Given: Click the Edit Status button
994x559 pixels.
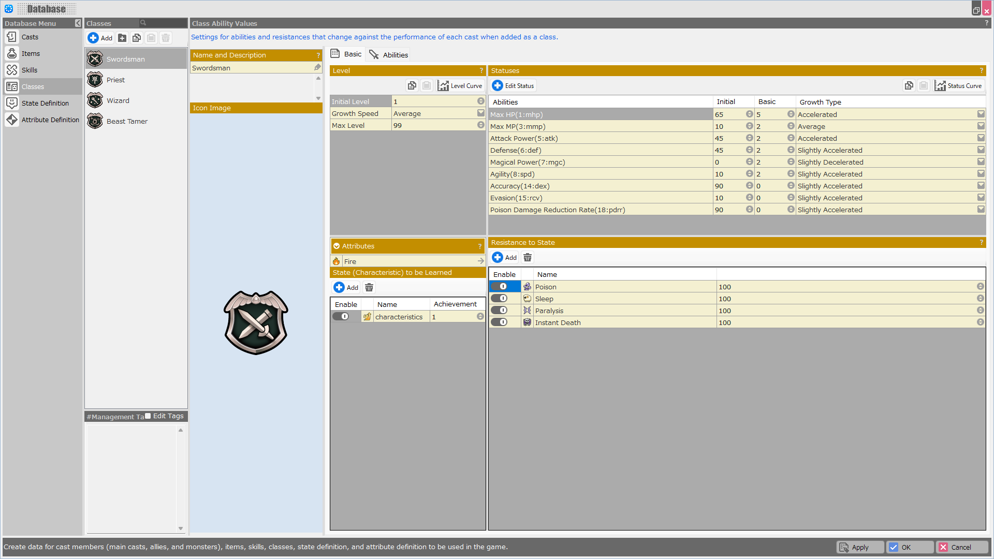Looking at the screenshot, I should click(x=513, y=86).
